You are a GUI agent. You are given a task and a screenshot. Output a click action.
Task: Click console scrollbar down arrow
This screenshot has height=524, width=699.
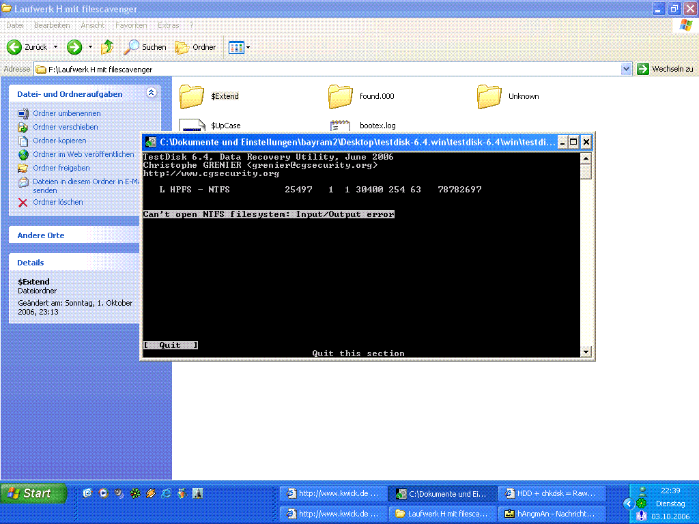586,351
